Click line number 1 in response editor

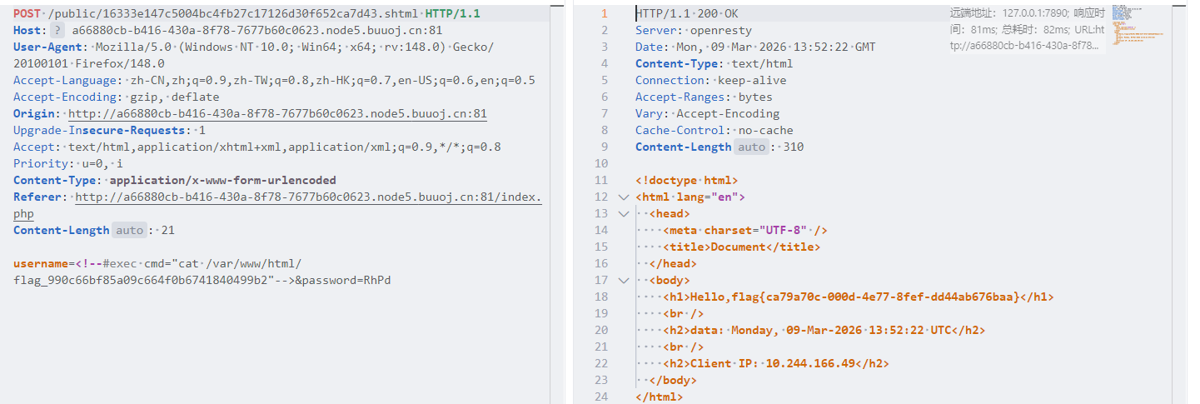(x=605, y=14)
